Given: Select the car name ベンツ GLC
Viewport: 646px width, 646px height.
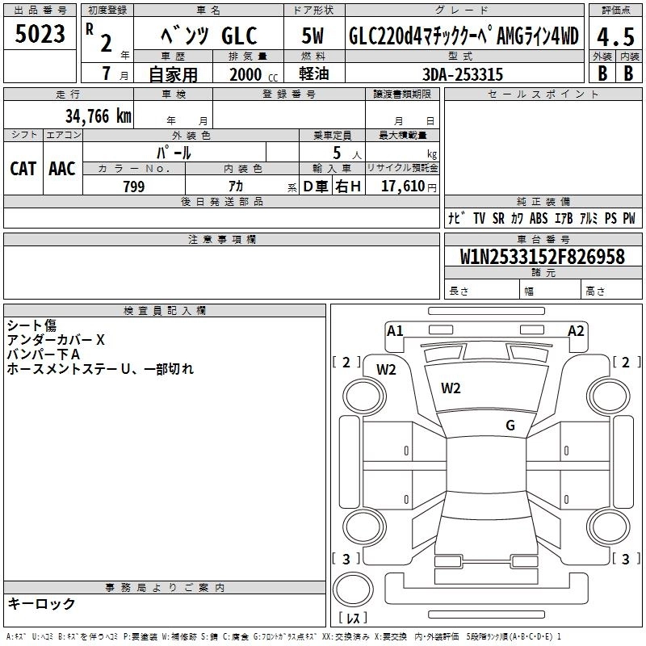Looking at the screenshot, I should pyautogui.click(x=209, y=36).
